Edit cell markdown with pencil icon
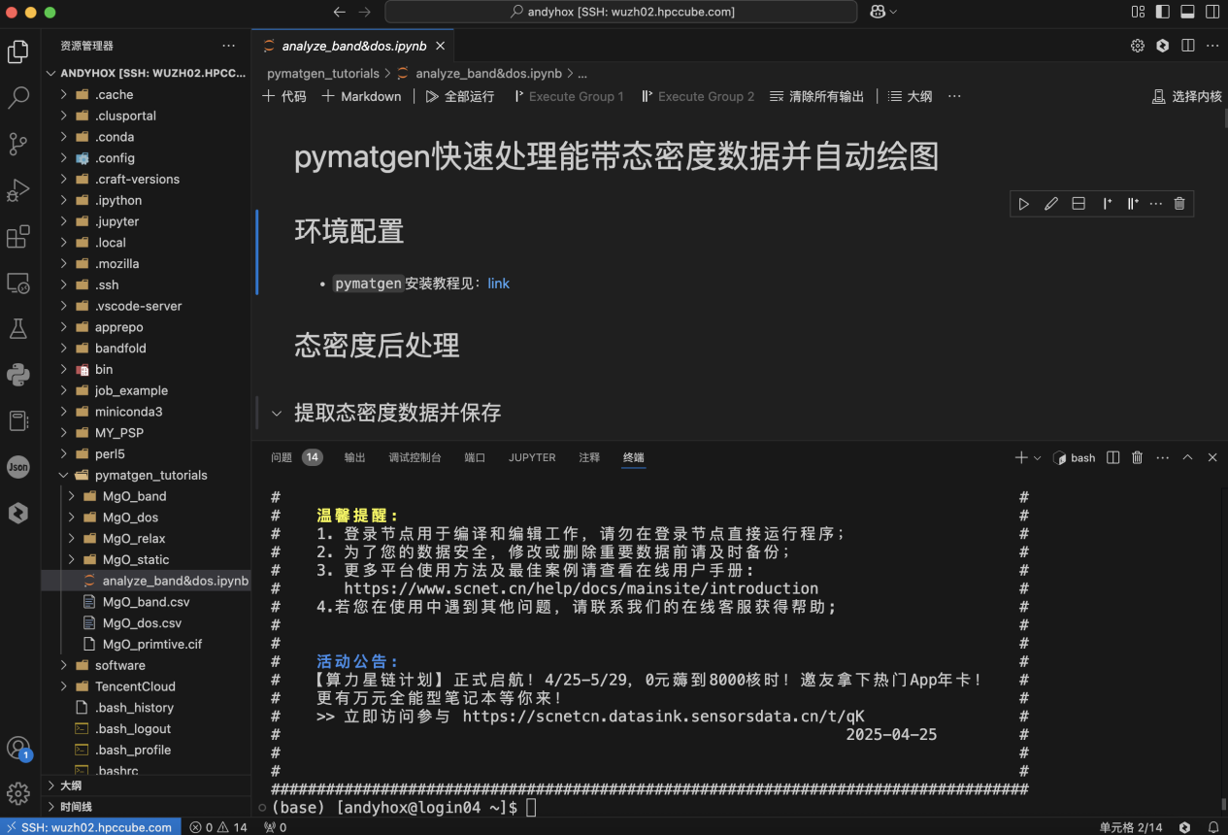 coord(1050,204)
